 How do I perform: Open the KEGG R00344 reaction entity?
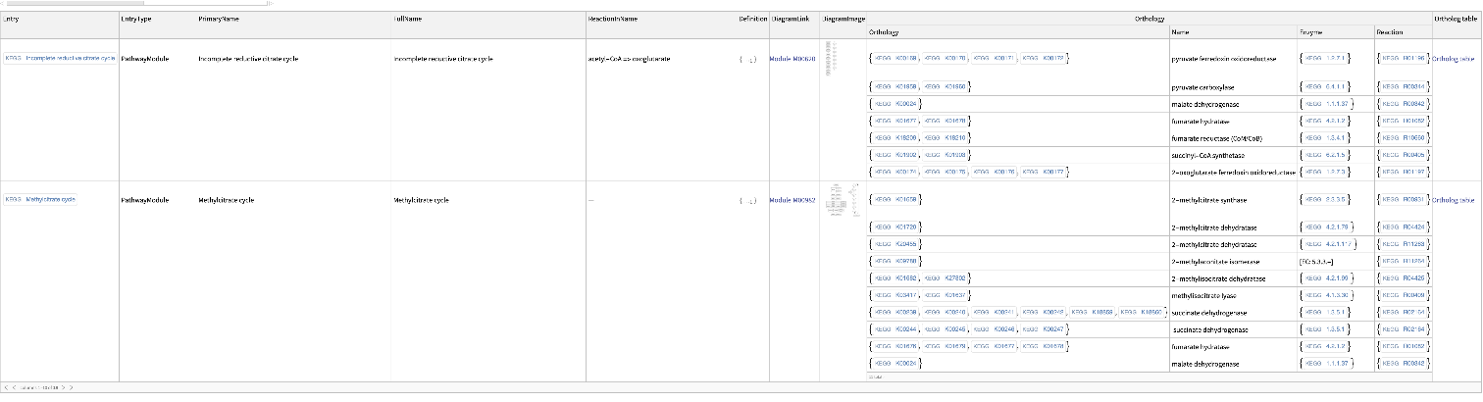[1405, 87]
